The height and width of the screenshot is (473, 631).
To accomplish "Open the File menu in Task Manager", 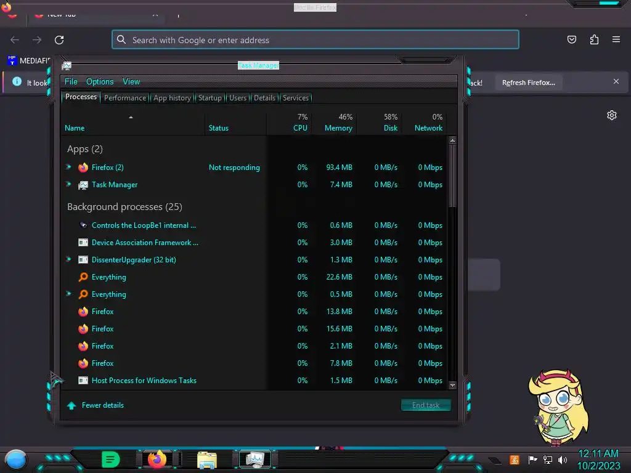I will point(71,82).
